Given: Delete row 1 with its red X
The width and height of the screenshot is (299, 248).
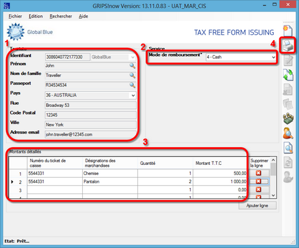Looking at the screenshot, I should point(258,173).
